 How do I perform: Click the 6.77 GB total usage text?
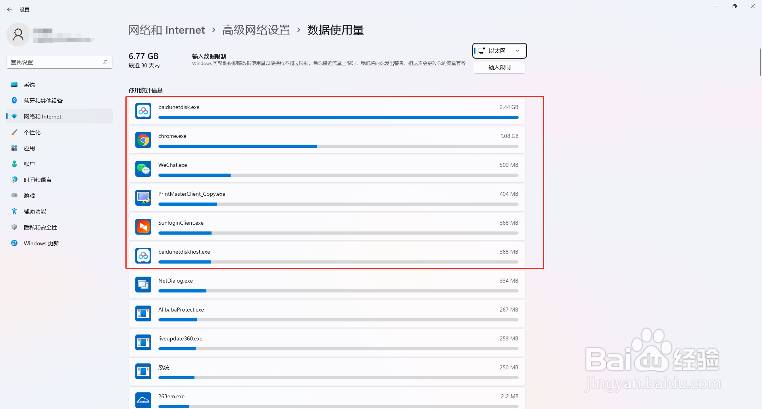coord(143,56)
